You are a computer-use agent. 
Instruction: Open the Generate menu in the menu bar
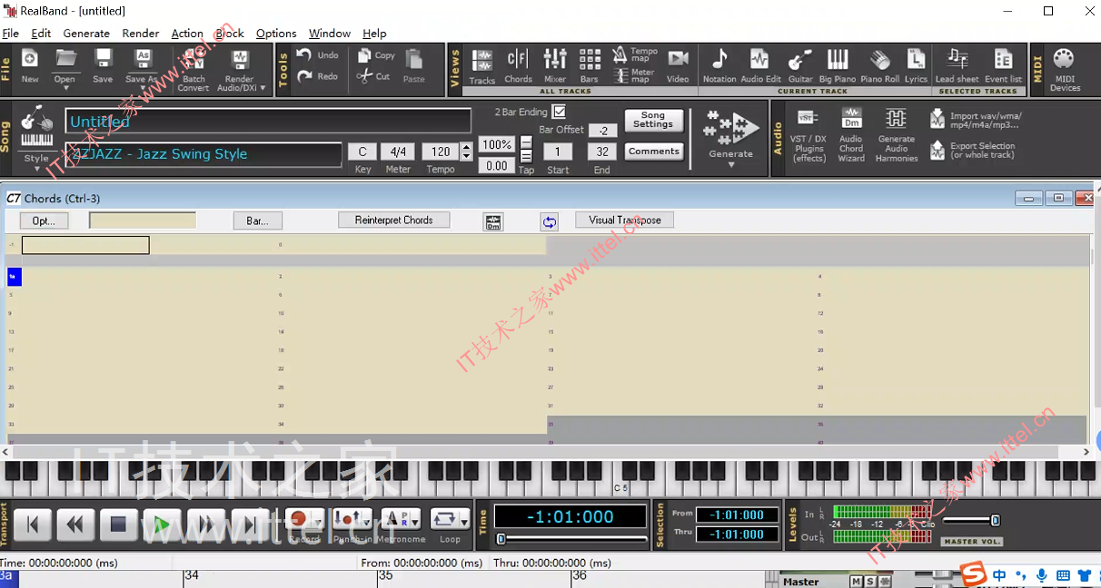tap(87, 34)
